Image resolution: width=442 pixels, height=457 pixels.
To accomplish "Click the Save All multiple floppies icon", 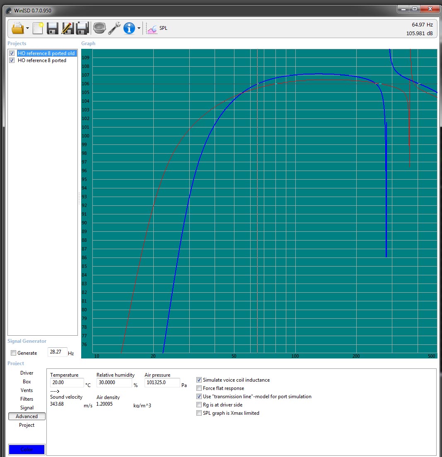I will click(x=82, y=28).
